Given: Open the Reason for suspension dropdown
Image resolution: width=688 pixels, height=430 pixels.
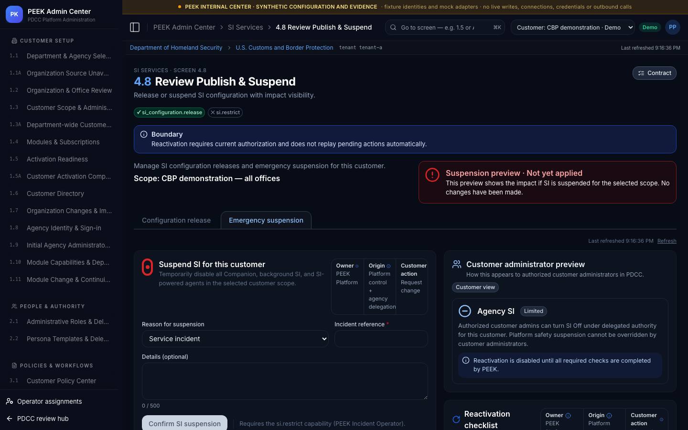Looking at the screenshot, I should [235, 339].
